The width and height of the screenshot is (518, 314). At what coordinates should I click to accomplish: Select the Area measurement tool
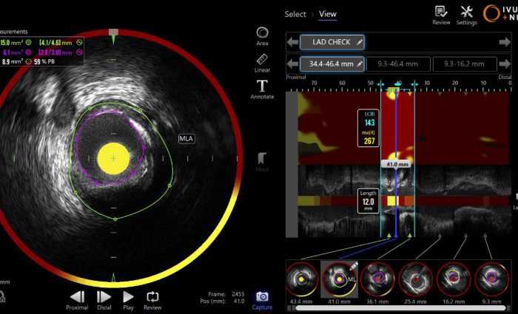262,34
